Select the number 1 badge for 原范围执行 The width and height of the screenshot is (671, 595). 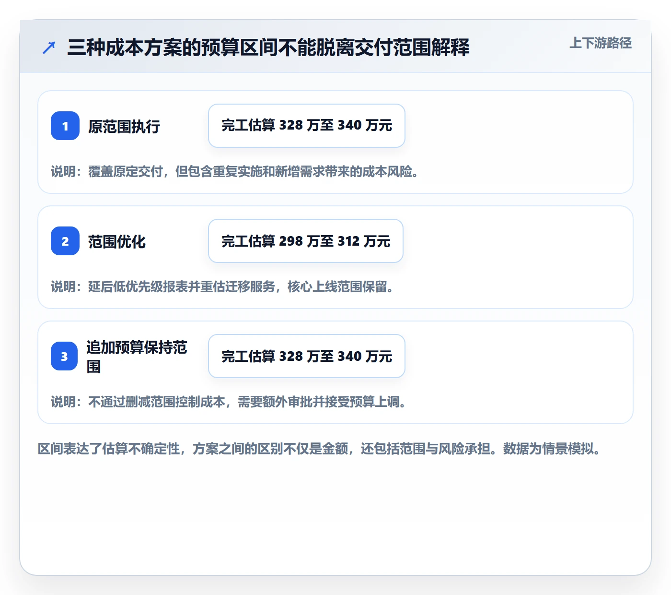tap(65, 126)
